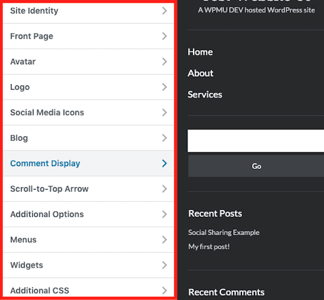The width and height of the screenshot is (324, 300).
Task: Open the My first post! link
Action: pos(208,247)
